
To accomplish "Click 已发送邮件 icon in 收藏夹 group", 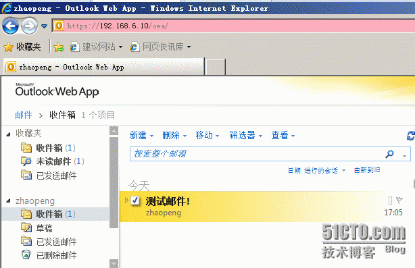I will click(x=26, y=175).
